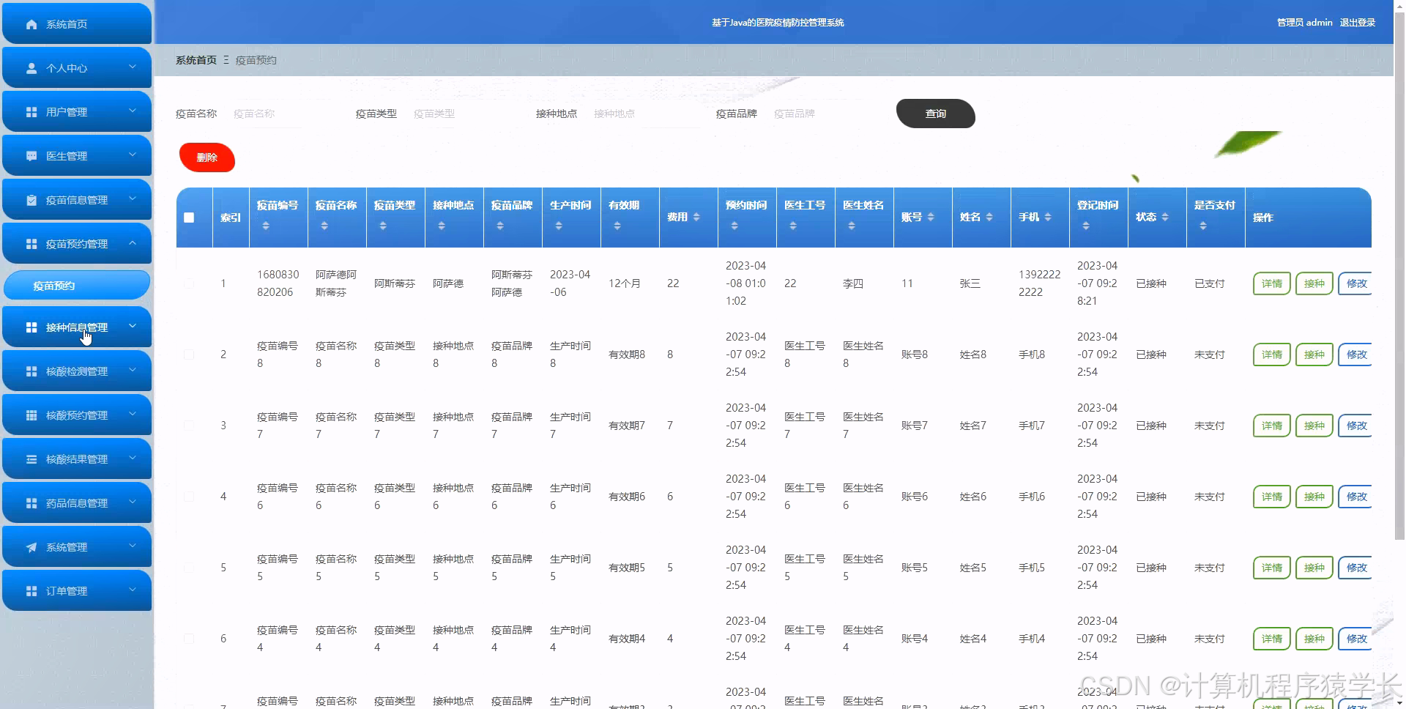Expand the 个人中心 menu chevron
Image resolution: width=1406 pixels, height=709 pixels.
tap(133, 67)
